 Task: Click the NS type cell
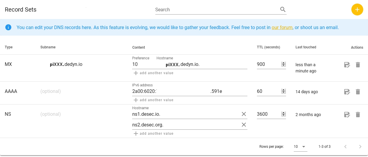(8, 114)
